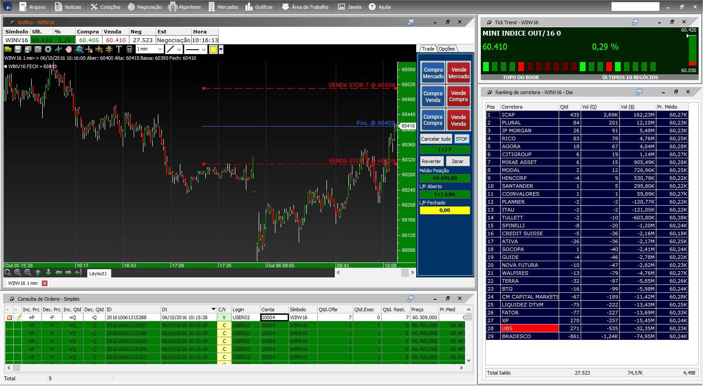Click the Zerar position button
This screenshot has width=703, height=386.
tap(458, 161)
